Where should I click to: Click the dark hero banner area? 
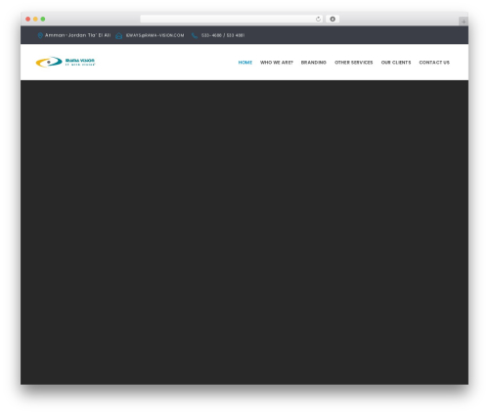[244, 232]
